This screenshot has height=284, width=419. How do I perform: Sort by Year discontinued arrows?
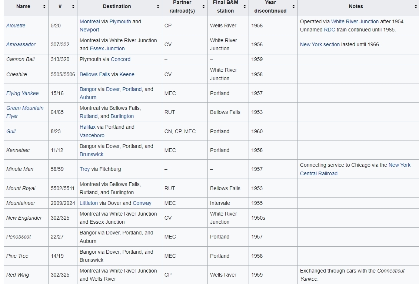click(293, 6)
